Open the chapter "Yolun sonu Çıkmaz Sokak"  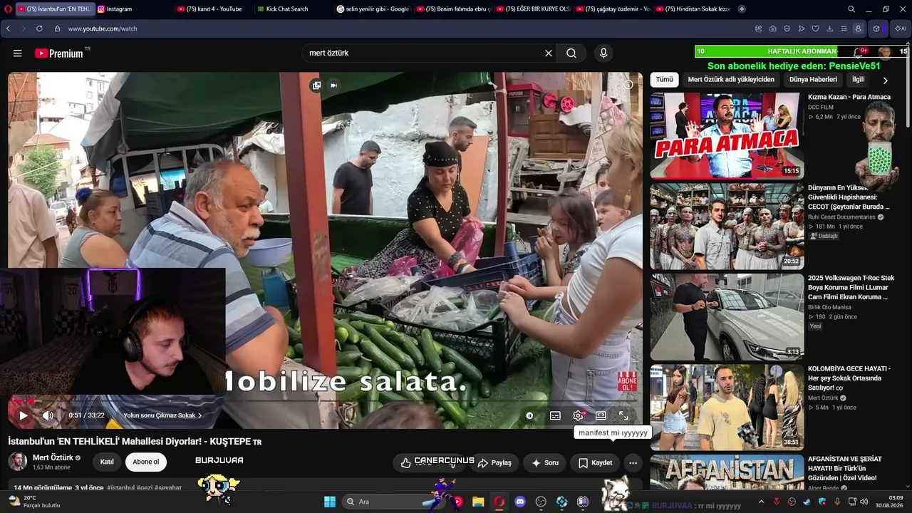pos(162,415)
